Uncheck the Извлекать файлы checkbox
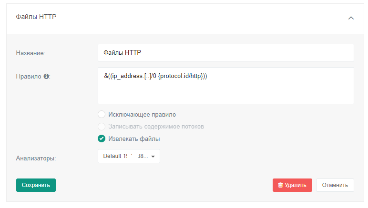This screenshot has width=368, height=208. click(x=102, y=139)
